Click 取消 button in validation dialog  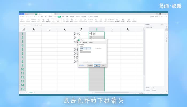tap(103, 65)
